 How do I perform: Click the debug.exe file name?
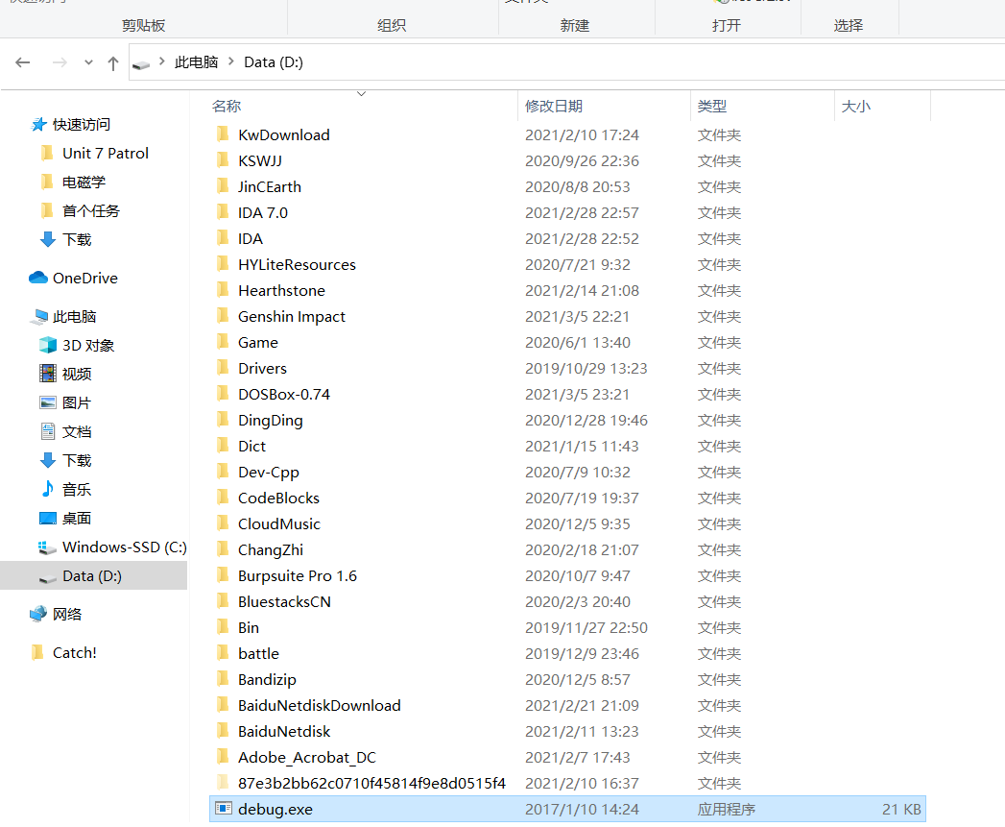point(275,810)
